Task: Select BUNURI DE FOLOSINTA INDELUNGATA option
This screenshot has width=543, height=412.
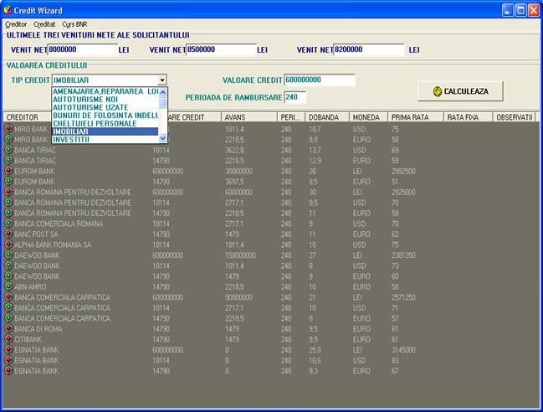Action: click(105, 115)
